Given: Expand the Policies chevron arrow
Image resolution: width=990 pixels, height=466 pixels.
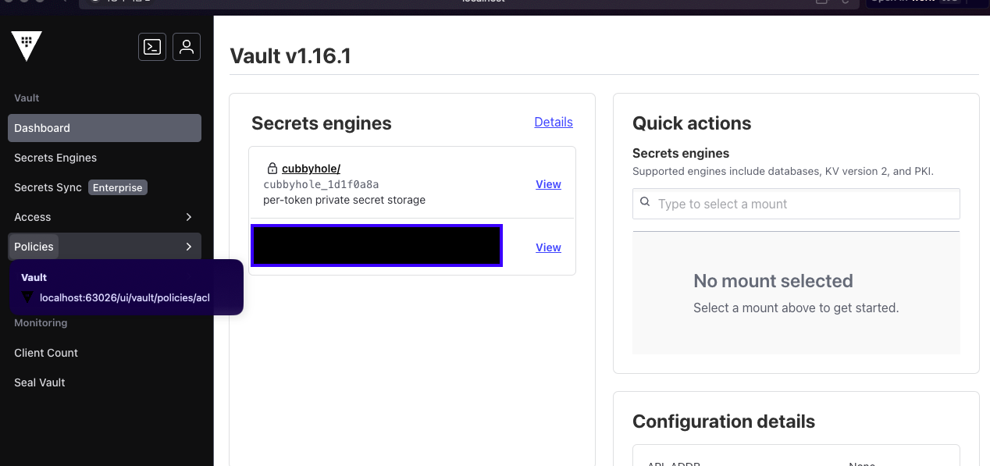Looking at the screenshot, I should 188,247.
